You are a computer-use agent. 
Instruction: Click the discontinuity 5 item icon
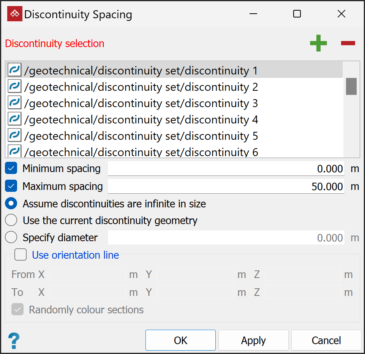pyautogui.click(x=15, y=136)
